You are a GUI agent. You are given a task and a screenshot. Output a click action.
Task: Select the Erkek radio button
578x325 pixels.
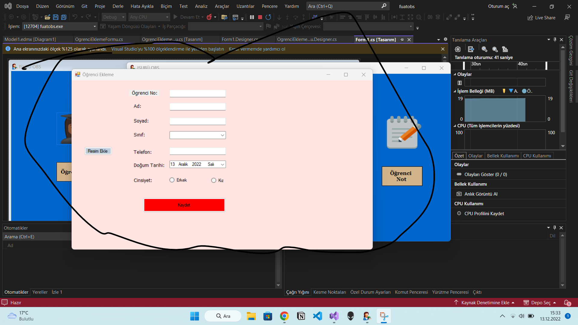point(172,180)
